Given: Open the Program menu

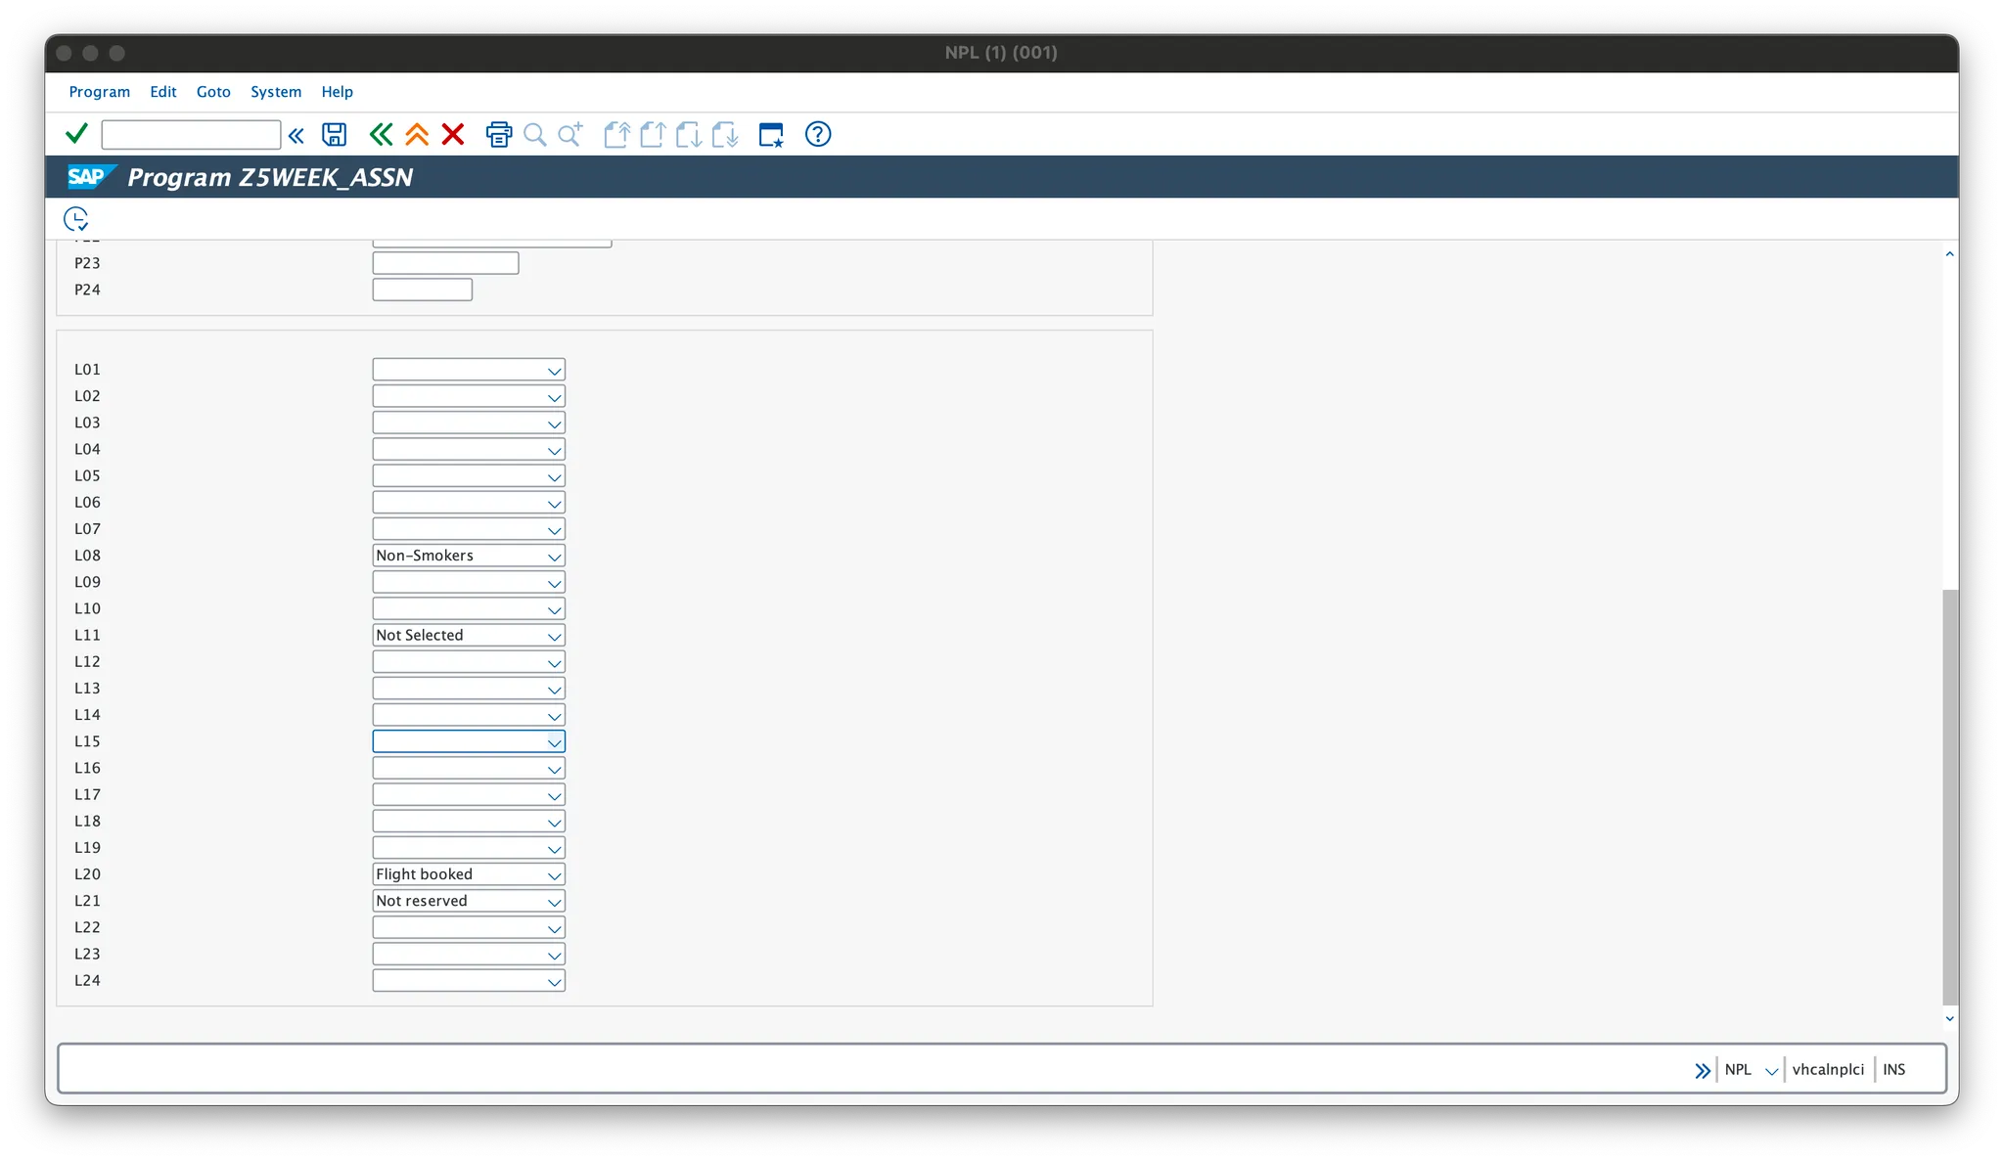Looking at the screenshot, I should pyautogui.click(x=99, y=92).
